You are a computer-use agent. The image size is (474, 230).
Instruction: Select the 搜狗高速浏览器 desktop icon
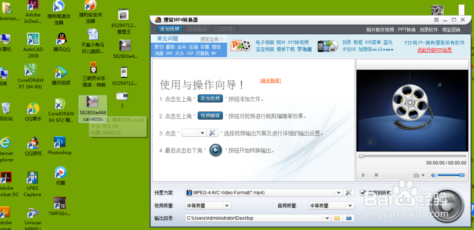coord(59,13)
